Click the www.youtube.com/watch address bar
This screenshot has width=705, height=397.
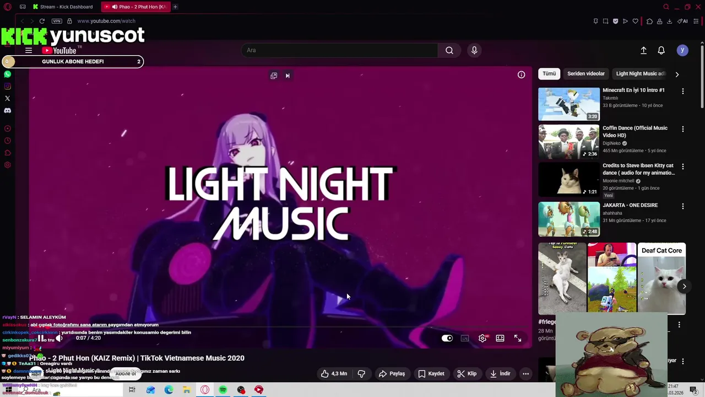point(106,21)
